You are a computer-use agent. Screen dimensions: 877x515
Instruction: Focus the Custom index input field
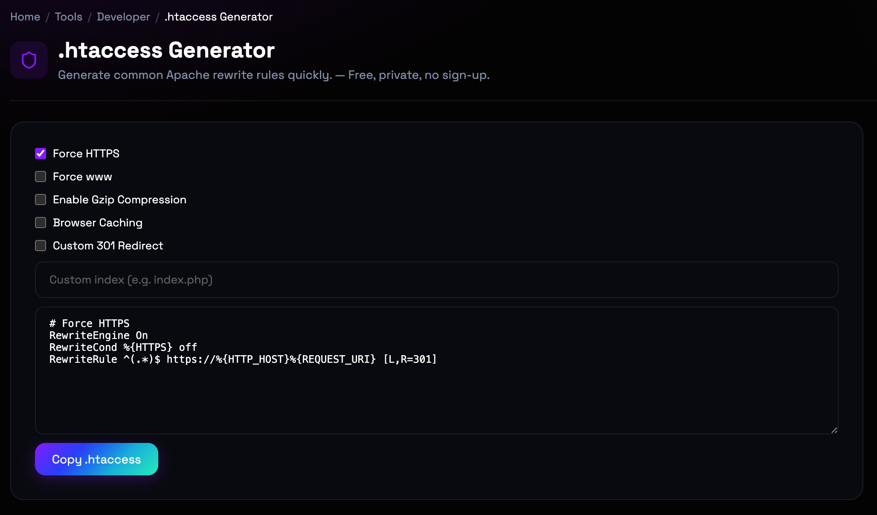pos(437,280)
